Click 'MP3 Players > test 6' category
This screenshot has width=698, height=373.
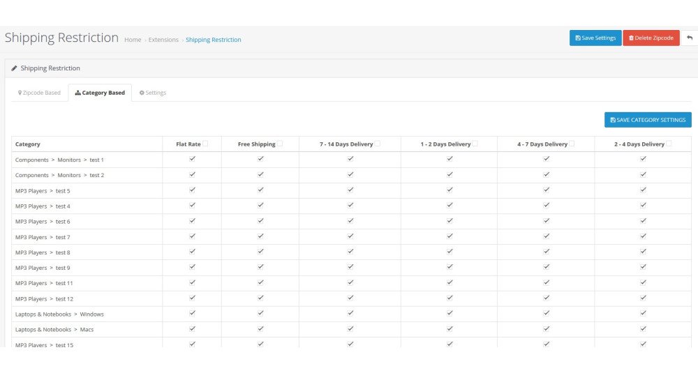click(x=43, y=222)
